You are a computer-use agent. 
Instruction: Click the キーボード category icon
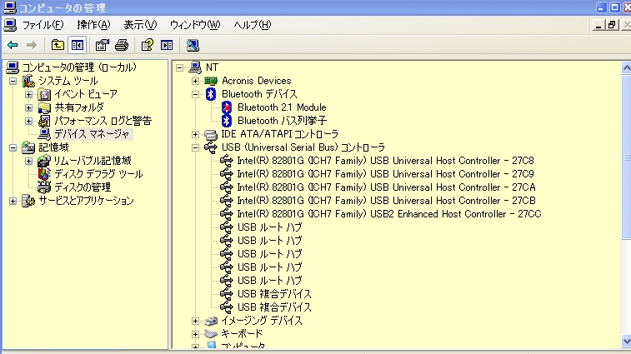210,334
